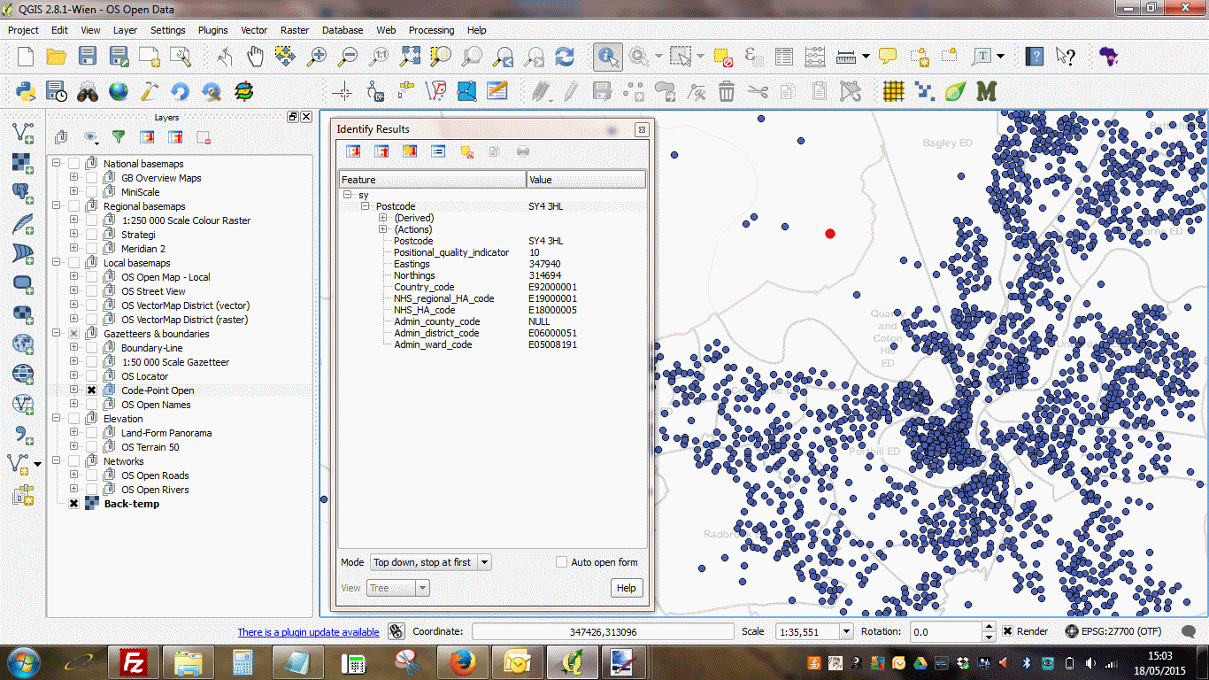Toggle Back-temp layer visibility checkbox
The height and width of the screenshot is (680, 1209).
73,504
